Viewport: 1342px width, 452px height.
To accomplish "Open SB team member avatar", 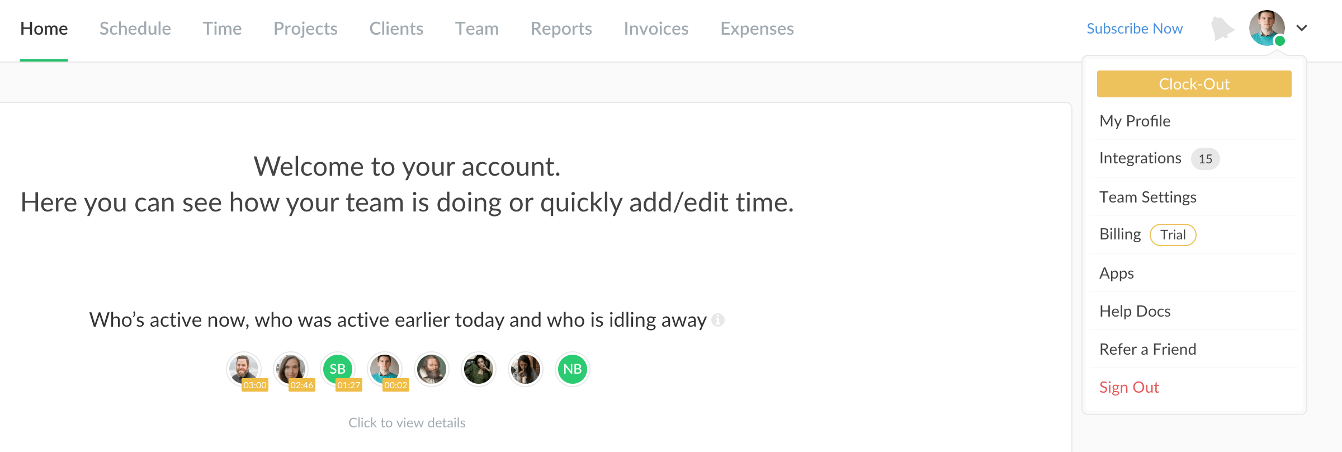I will tap(338, 369).
